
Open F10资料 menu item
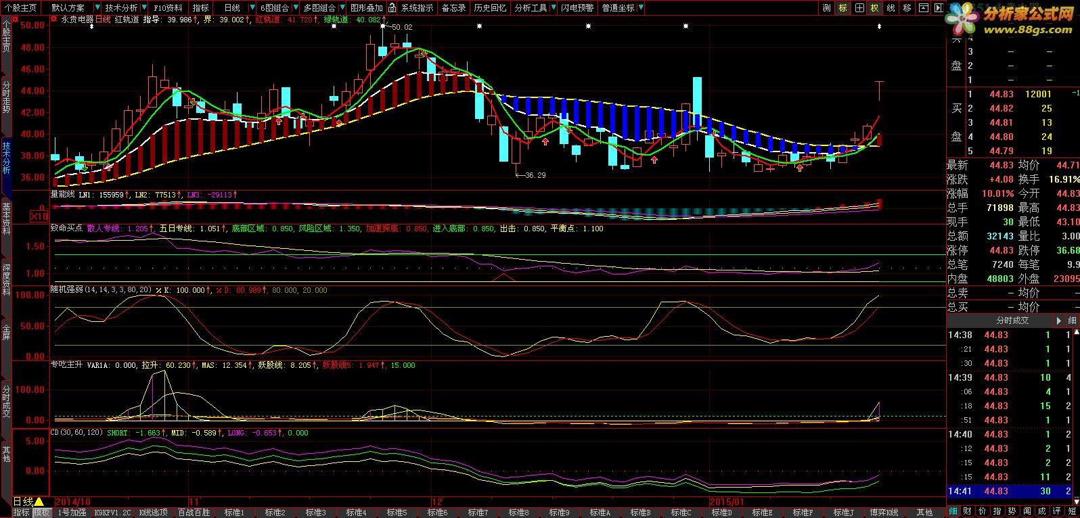[x=168, y=8]
